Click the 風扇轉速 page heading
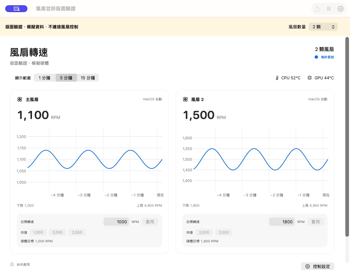 click(29, 52)
